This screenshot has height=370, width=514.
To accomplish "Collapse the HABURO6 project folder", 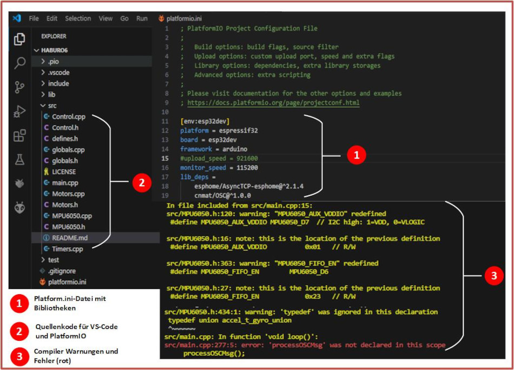I will click(51, 50).
